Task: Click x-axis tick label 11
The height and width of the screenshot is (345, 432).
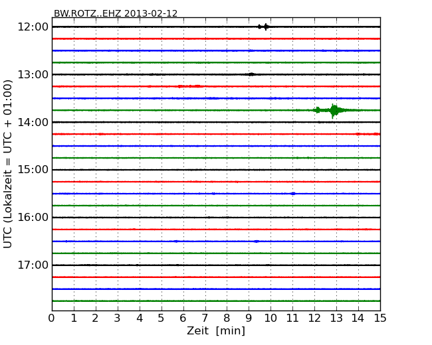Action: pos(292,318)
